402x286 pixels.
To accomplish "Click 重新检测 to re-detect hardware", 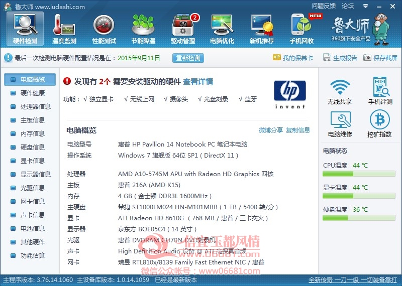I will point(188,58).
